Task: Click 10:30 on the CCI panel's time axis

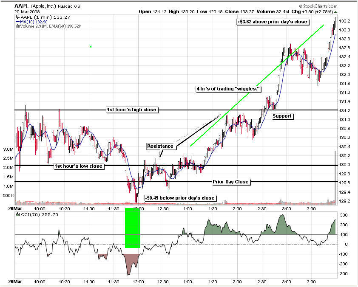Action: point(64,281)
